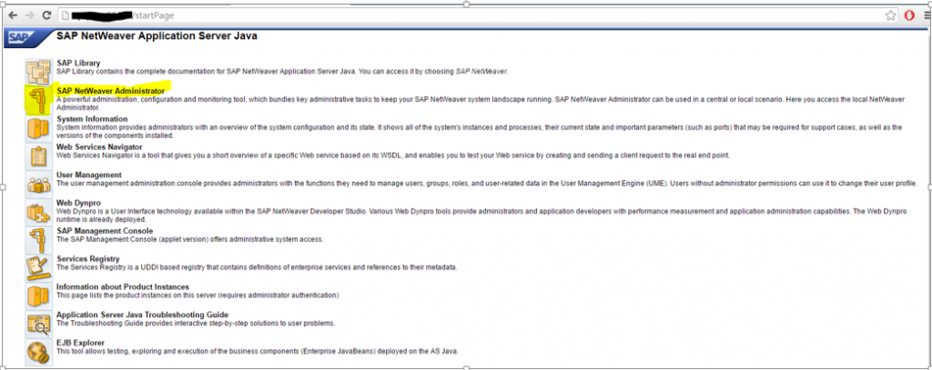Open the Web Dynpro link
The height and width of the screenshot is (370, 932).
click(x=80, y=203)
